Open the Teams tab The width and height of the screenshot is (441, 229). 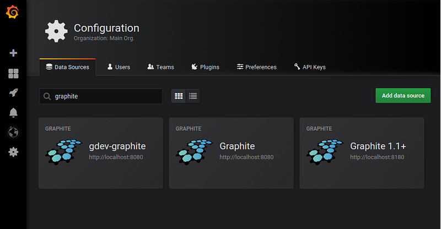160,67
